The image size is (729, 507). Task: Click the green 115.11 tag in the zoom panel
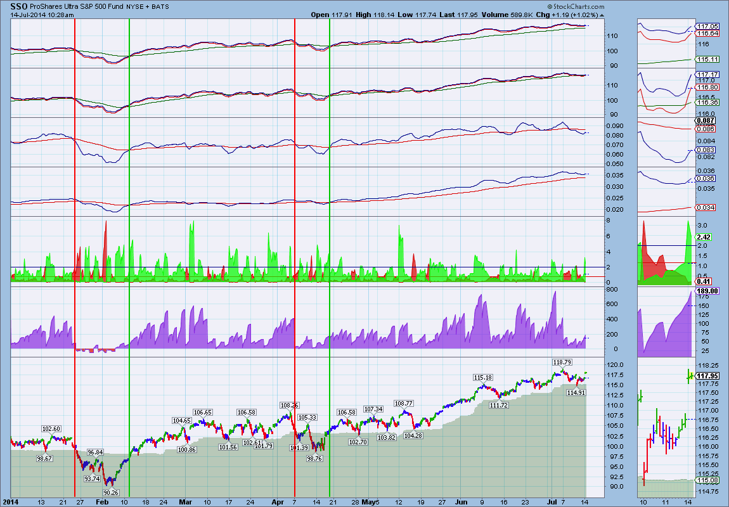click(x=707, y=59)
